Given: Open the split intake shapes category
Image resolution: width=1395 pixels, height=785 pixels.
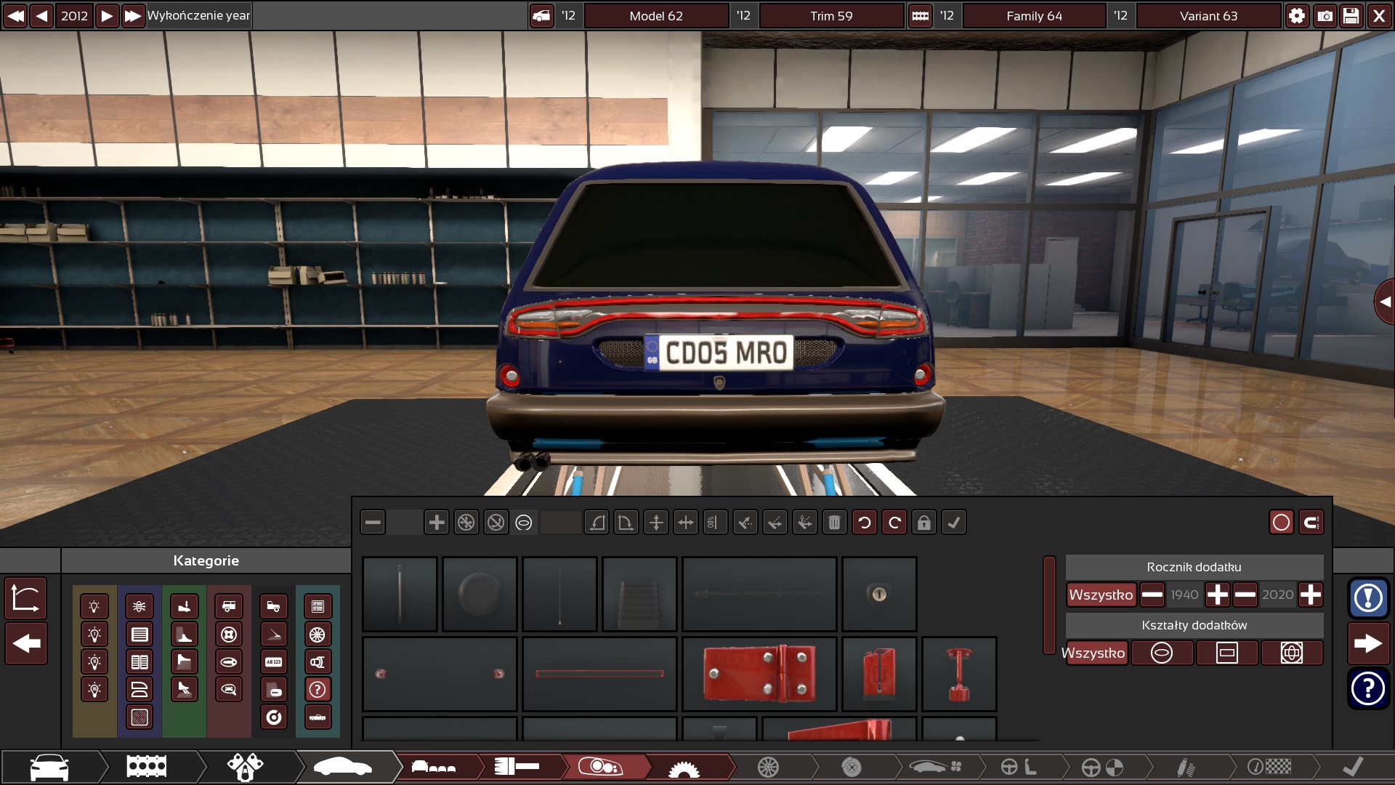Looking at the screenshot, I should (139, 689).
